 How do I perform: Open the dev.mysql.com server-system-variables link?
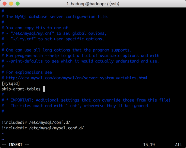click(77, 78)
